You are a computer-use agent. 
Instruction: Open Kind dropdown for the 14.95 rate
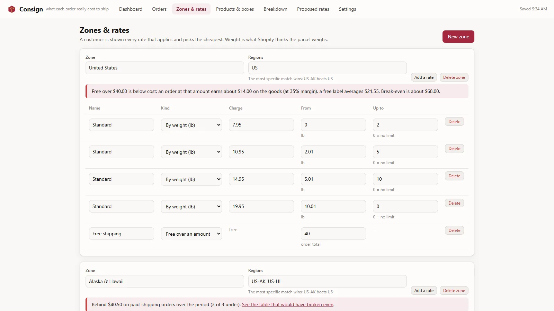(191, 179)
